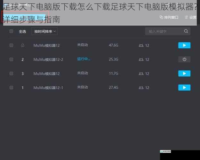
Task: Click 未启动 status in the 47.6G row
Action: pyautogui.click(x=82, y=45)
